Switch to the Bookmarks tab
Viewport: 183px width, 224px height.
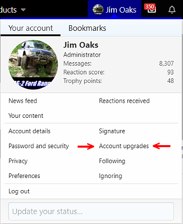click(x=87, y=28)
